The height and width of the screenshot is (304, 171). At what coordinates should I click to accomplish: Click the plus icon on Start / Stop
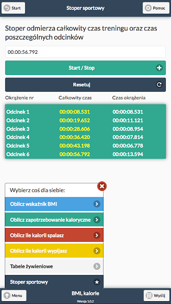(x=159, y=68)
